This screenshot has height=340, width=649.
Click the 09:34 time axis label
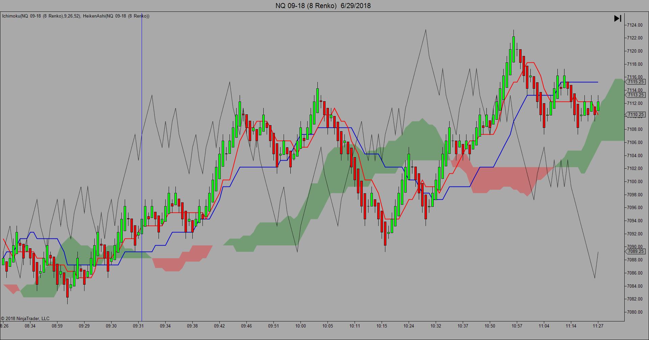[x=165, y=326]
